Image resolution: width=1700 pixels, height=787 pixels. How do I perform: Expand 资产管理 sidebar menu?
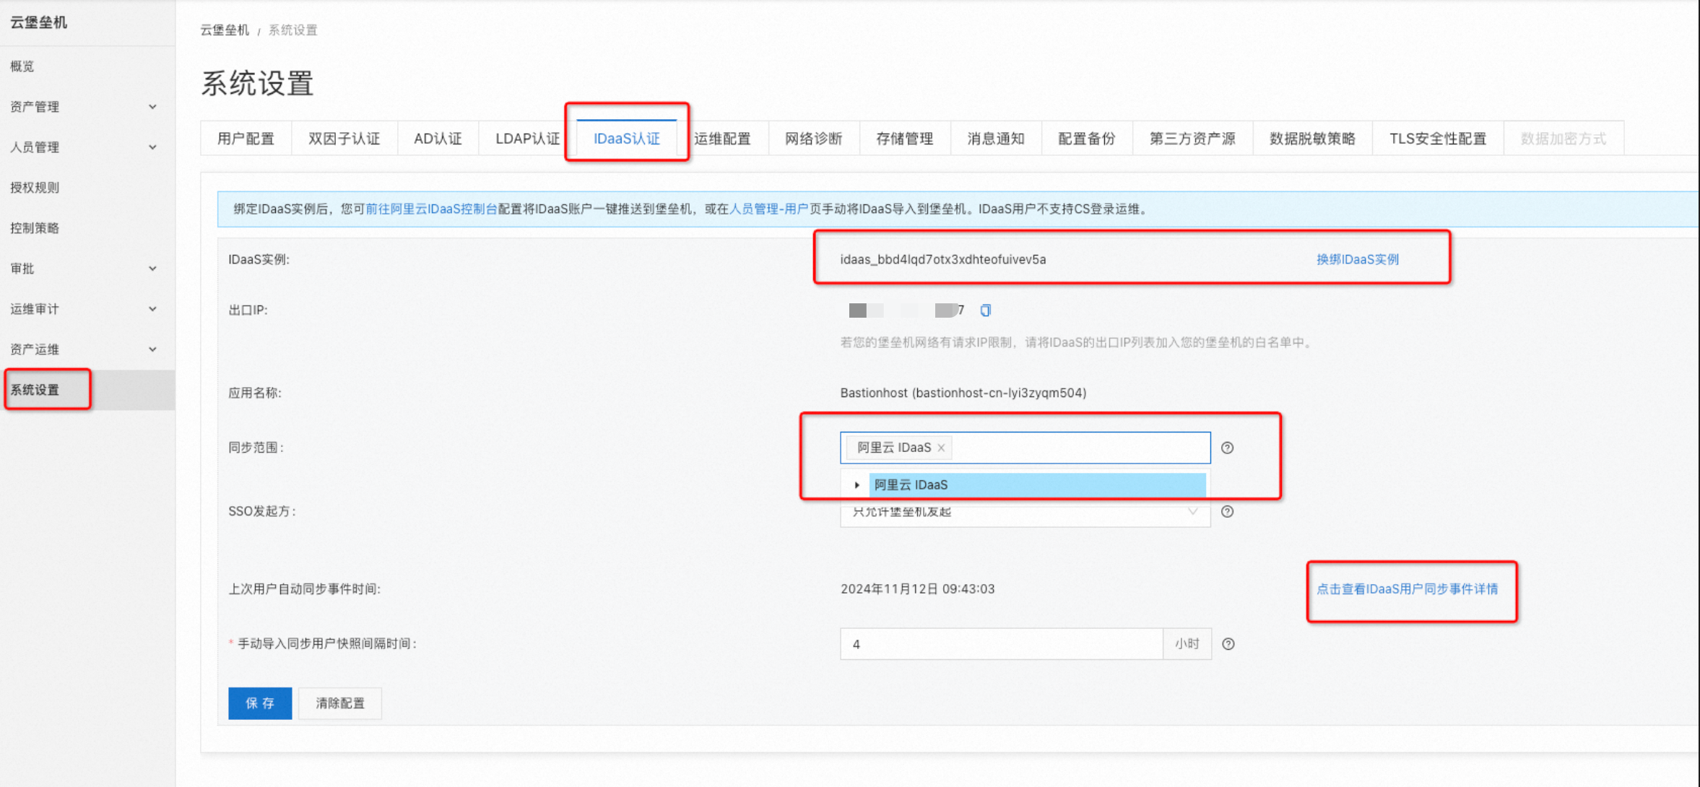coord(79,107)
